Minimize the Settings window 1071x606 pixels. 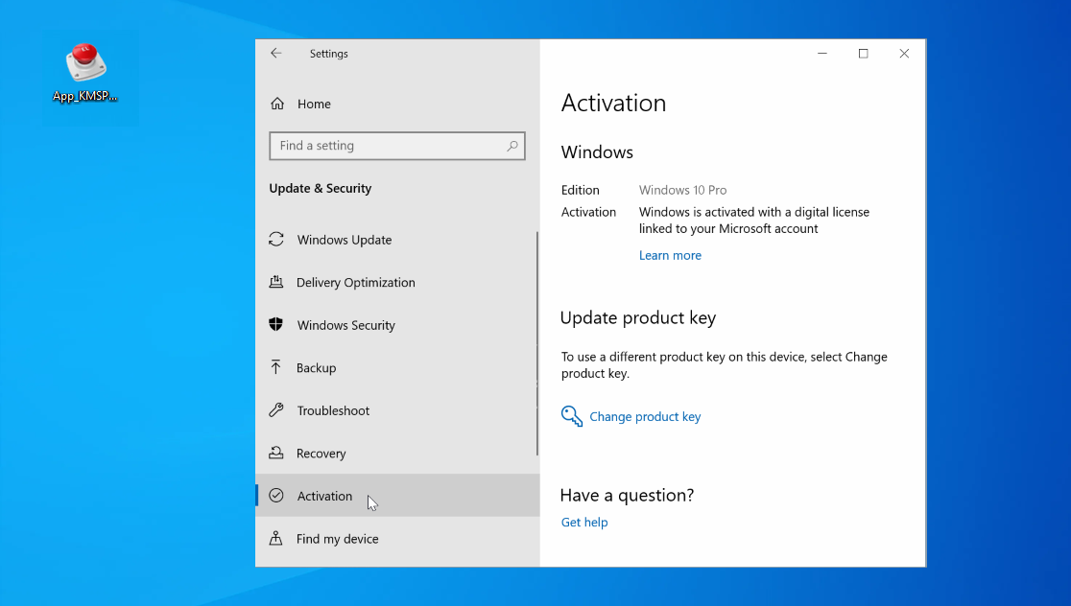pyautogui.click(x=822, y=54)
